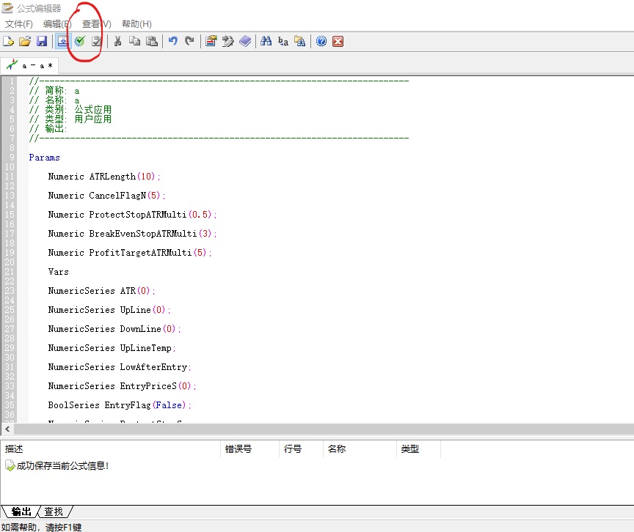Search in files with folder-binoculars icon

pyautogui.click(x=300, y=41)
